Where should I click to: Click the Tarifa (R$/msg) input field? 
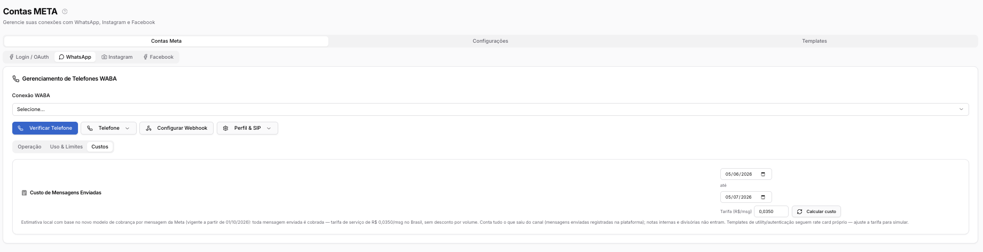tap(771, 211)
